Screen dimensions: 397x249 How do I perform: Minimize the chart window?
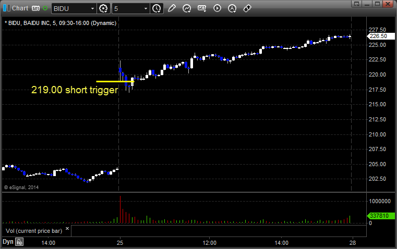(x=367, y=4)
